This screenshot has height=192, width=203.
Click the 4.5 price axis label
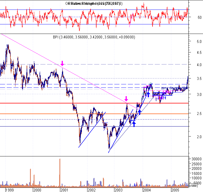(199, 52)
